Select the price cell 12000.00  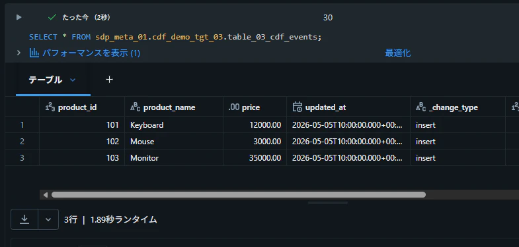click(x=255, y=124)
